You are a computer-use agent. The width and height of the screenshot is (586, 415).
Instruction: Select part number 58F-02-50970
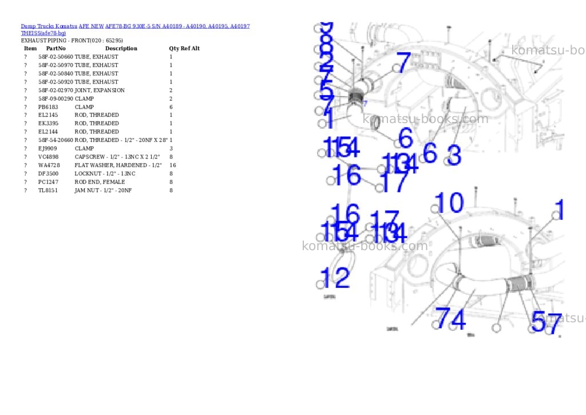(56, 65)
